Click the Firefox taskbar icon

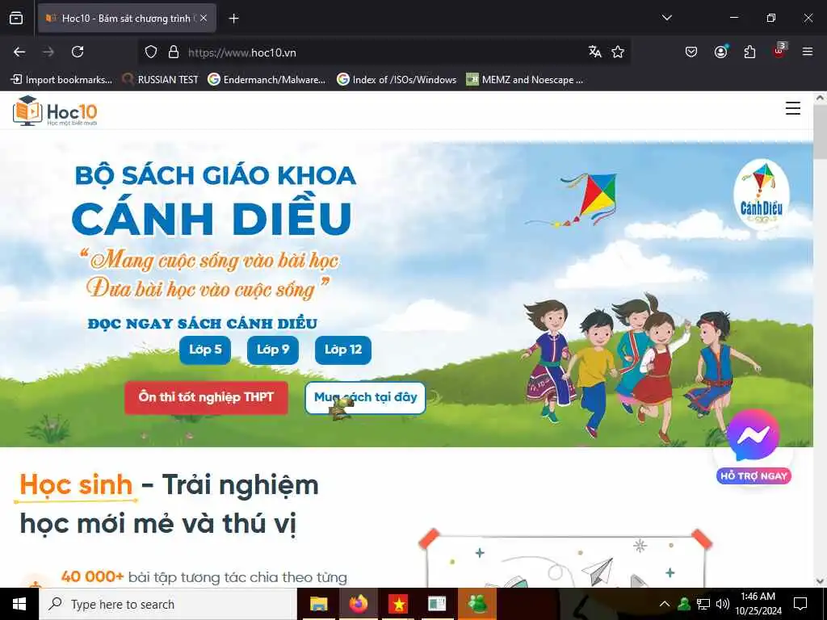(x=358, y=604)
